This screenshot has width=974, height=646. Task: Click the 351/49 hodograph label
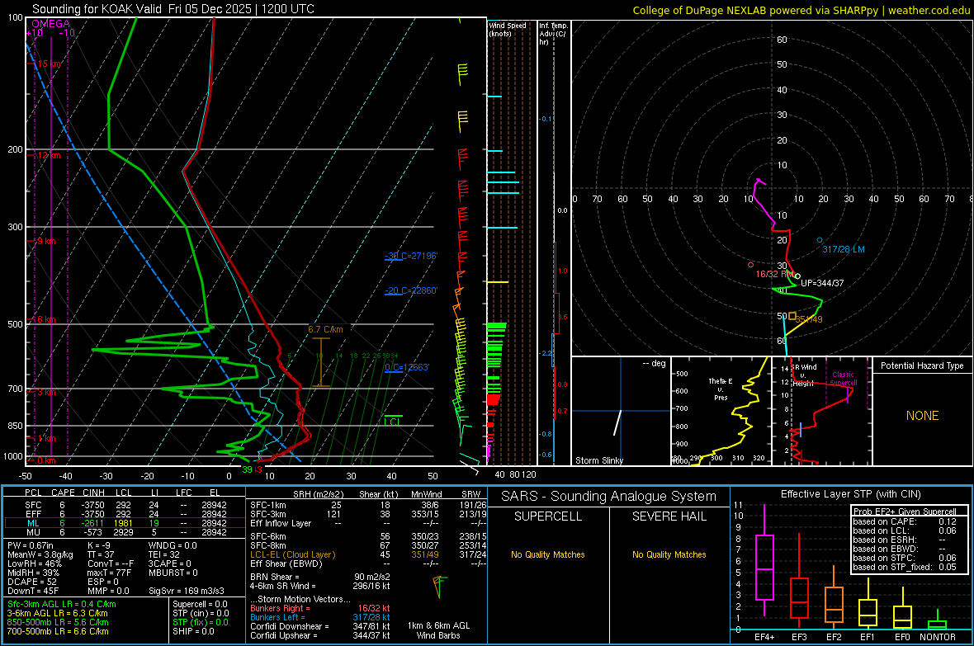click(x=810, y=319)
